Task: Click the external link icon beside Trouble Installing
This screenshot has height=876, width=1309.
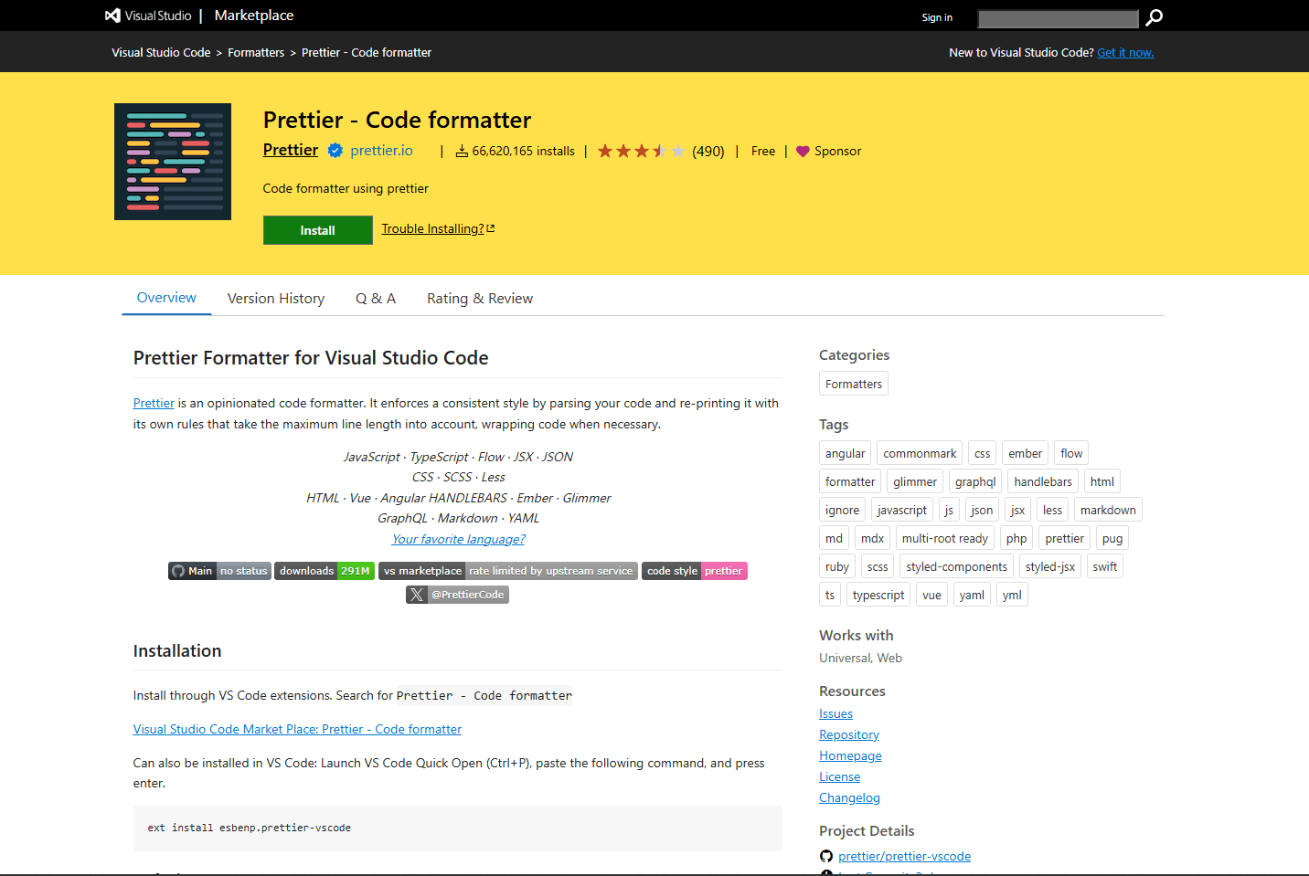Action: (489, 227)
